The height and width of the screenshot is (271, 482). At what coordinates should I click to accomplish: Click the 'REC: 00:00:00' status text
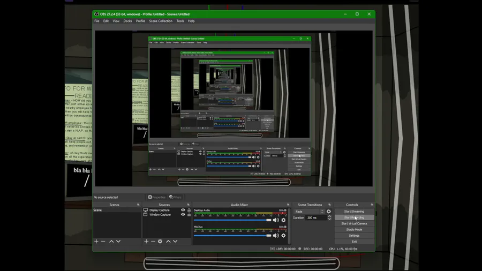(313, 249)
